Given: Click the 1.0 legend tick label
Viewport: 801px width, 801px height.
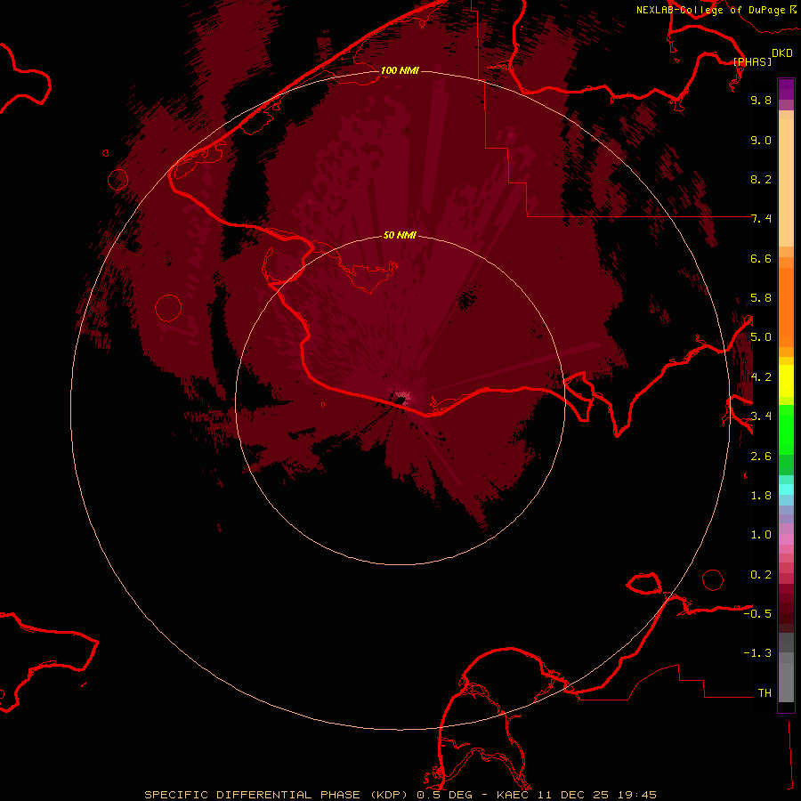Looking at the screenshot, I should pyautogui.click(x=761, y=535).
